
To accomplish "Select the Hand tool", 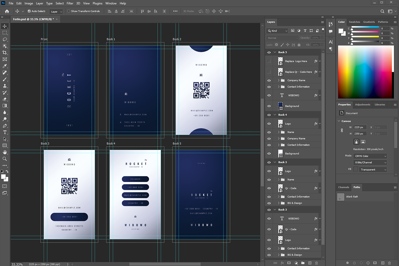I will pyautogui.click(x=5, y=152).
